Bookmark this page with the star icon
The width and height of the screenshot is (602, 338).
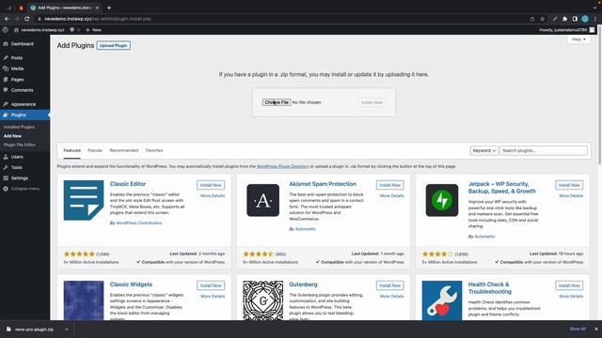coord(542,19)
